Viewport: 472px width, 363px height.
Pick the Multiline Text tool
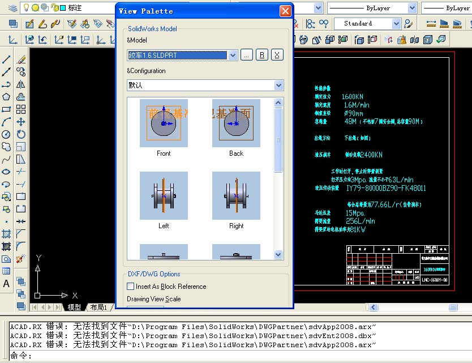6,284
